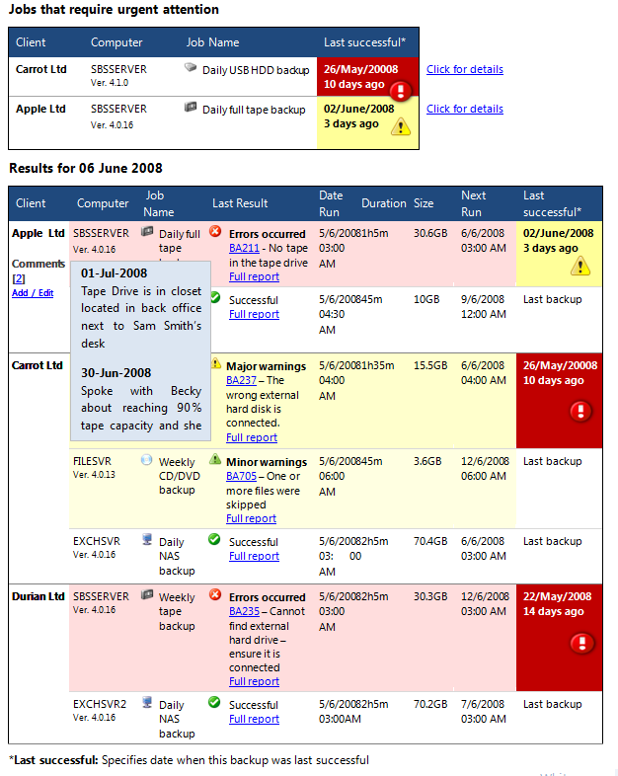Viewport: 618px width, 776px height.
Task: Open Full report for EXCHSVR NAS backup
Action: (x=254, y=556)
